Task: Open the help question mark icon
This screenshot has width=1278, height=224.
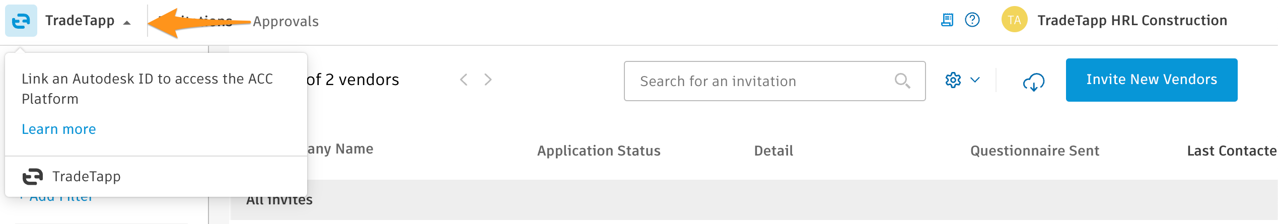Action: (x=972, y=20)
